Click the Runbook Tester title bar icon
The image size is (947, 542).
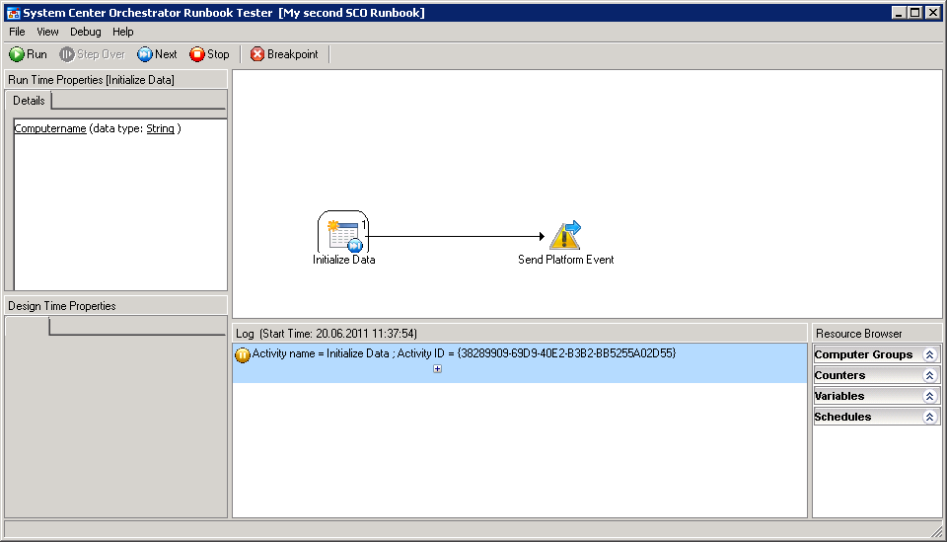click(x=13, y=13)
